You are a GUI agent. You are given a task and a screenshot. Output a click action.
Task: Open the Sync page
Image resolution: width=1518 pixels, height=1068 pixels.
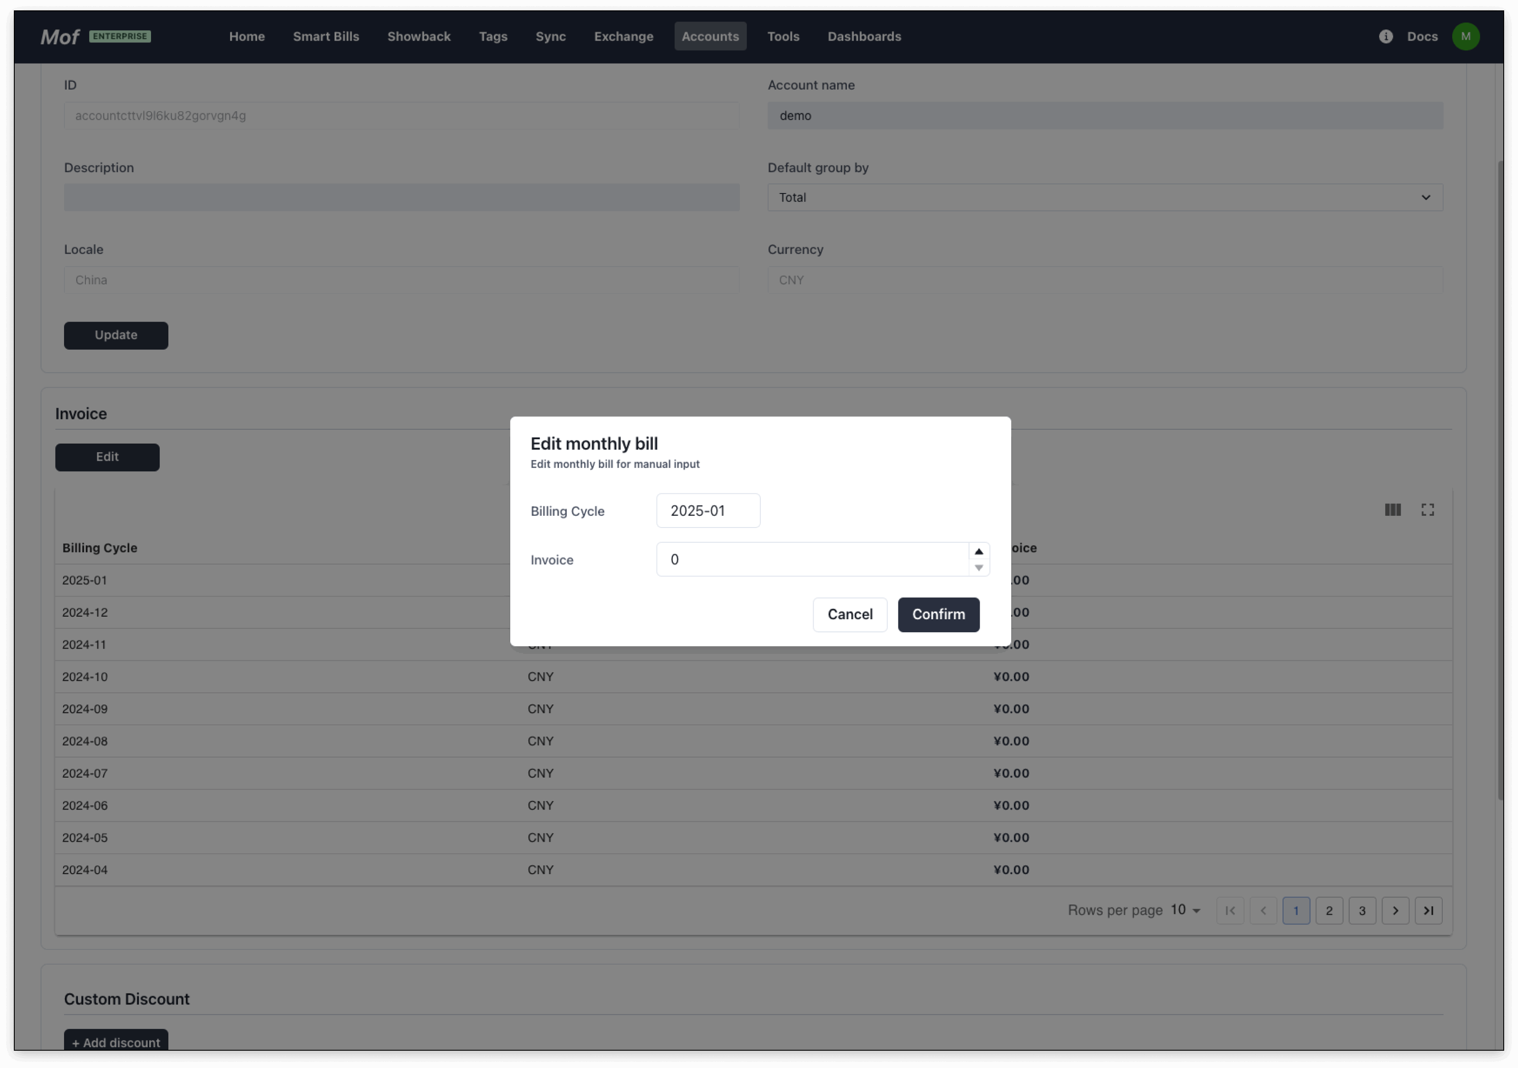[x=550, y=36]
